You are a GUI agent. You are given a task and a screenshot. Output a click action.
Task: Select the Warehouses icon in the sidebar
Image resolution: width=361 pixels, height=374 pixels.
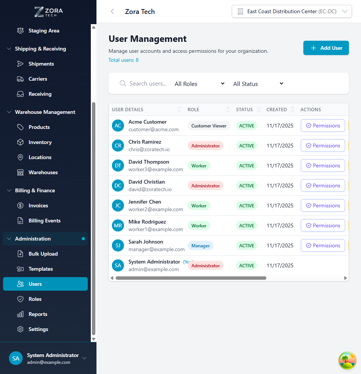click(20, 172)
